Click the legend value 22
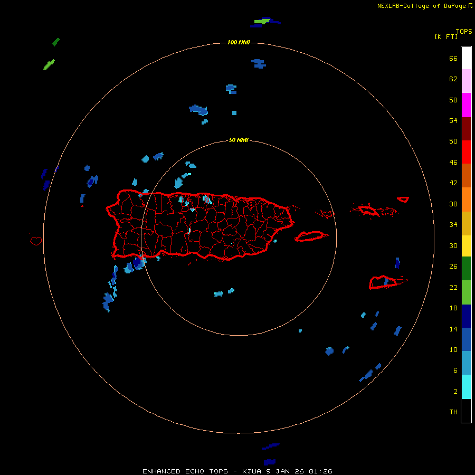The width and height of the screenshot is (475, 475). pyautogui.click(x=453, y=287)
